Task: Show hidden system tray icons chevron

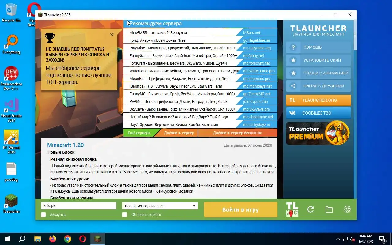Action: tap(338, 239)
